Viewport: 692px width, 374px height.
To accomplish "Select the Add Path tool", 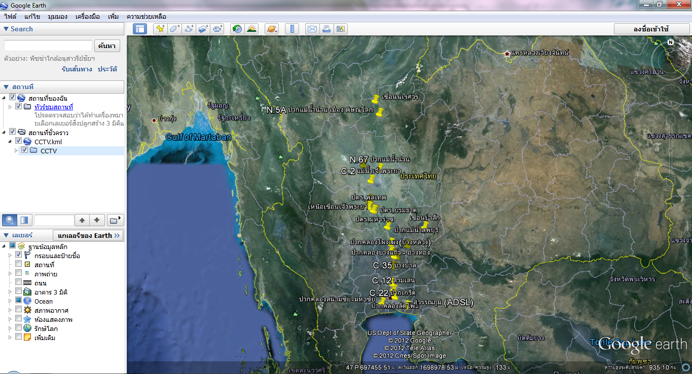I will coord(189,29).
